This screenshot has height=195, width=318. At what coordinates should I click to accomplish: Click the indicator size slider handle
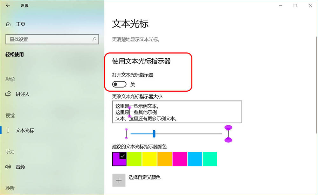tap(154, 134)
